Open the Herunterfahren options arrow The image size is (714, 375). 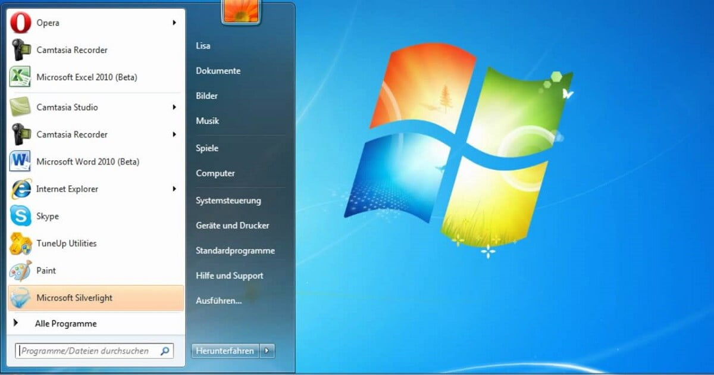(267, 351)
